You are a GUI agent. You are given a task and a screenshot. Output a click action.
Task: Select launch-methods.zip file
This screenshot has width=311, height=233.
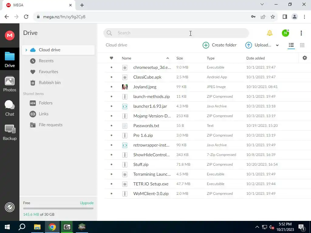[x=208, y=97]
